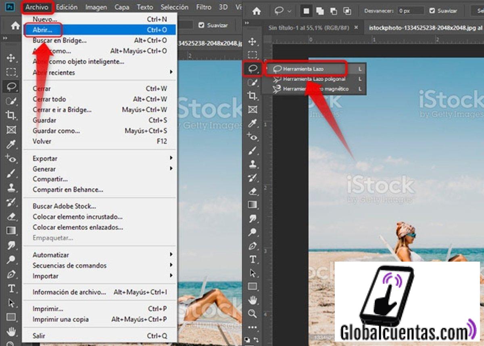Select the Rectangular Marquee tool in the left toolbar
Screen dimensions: 484x346
tap(11, 72)
